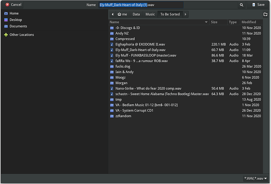Click the Cancel button

pyautogui.click(x=13, y=5)
